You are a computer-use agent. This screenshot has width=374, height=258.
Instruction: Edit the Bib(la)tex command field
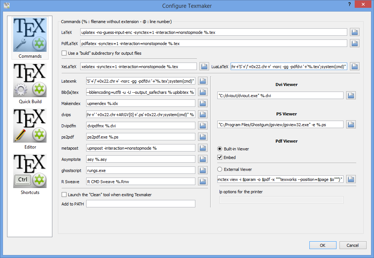140,92
